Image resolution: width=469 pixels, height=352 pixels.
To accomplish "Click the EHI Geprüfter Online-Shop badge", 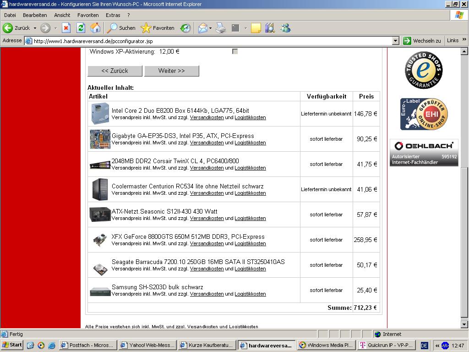I will [x=424, y=114].
